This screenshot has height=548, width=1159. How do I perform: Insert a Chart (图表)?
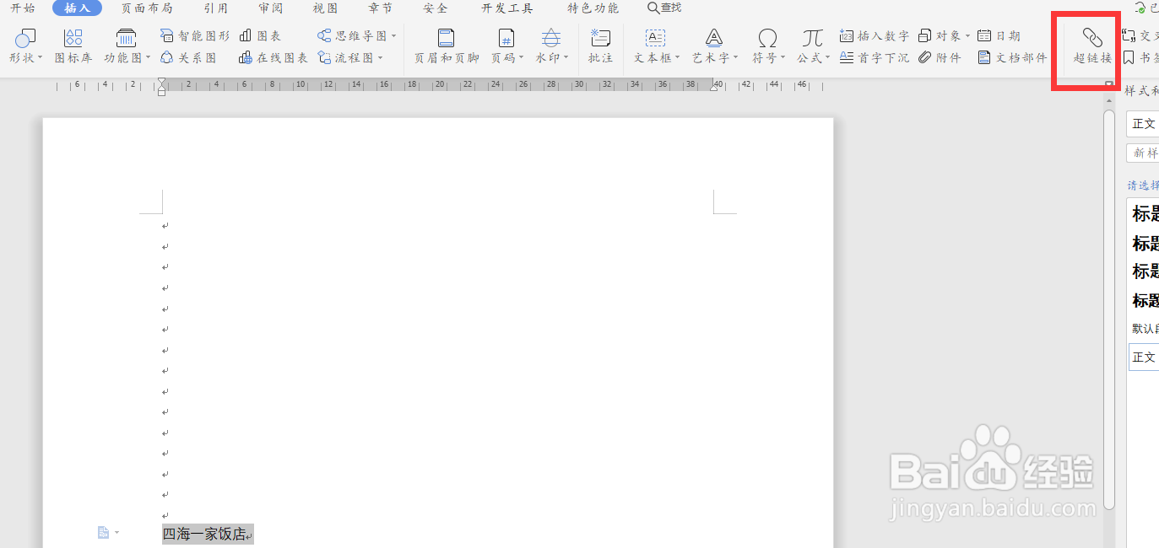(x=260, y=36)
